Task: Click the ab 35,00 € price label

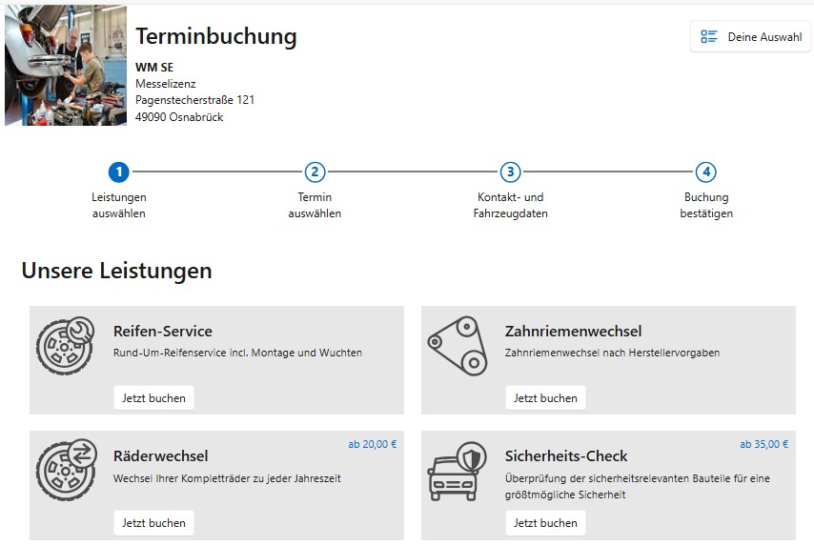Action: 763,444
